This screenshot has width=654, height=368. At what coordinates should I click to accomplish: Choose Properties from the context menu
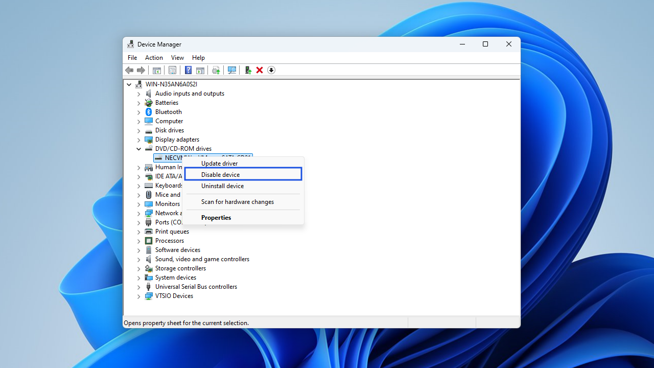click(x=243, y=218)
